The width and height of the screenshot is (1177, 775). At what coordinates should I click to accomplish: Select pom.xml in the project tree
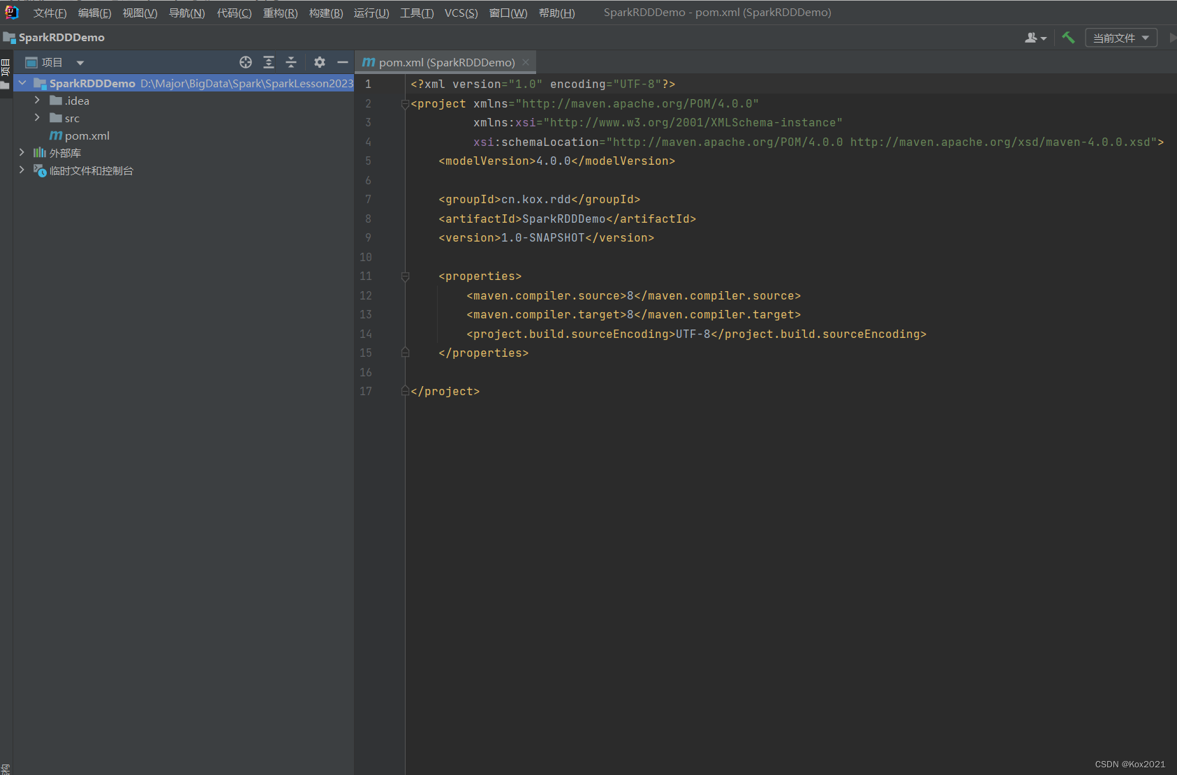point(79,135)
